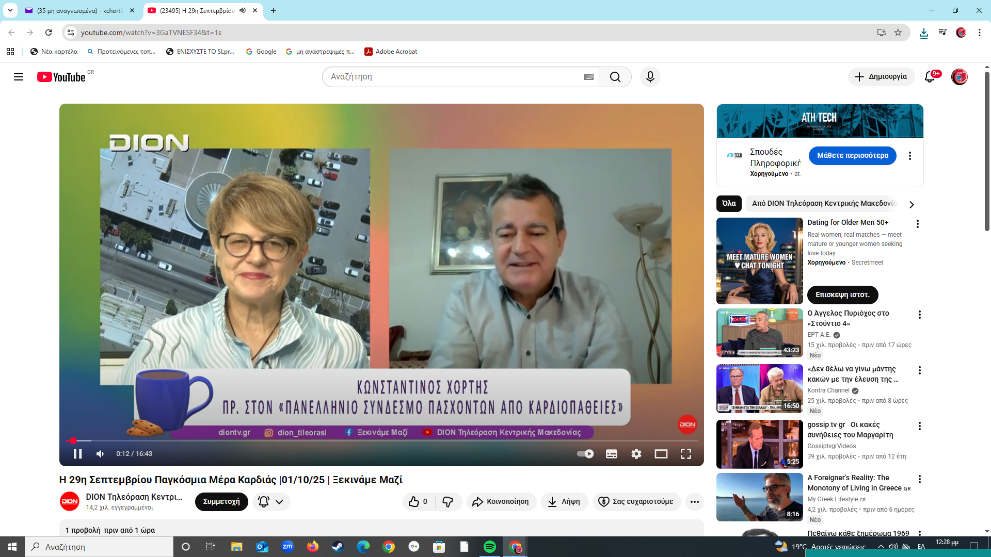Viewport: 991px width, 557px height.
Task: Toggle subtitles/closed captions
Action: [x=611, y=454]
